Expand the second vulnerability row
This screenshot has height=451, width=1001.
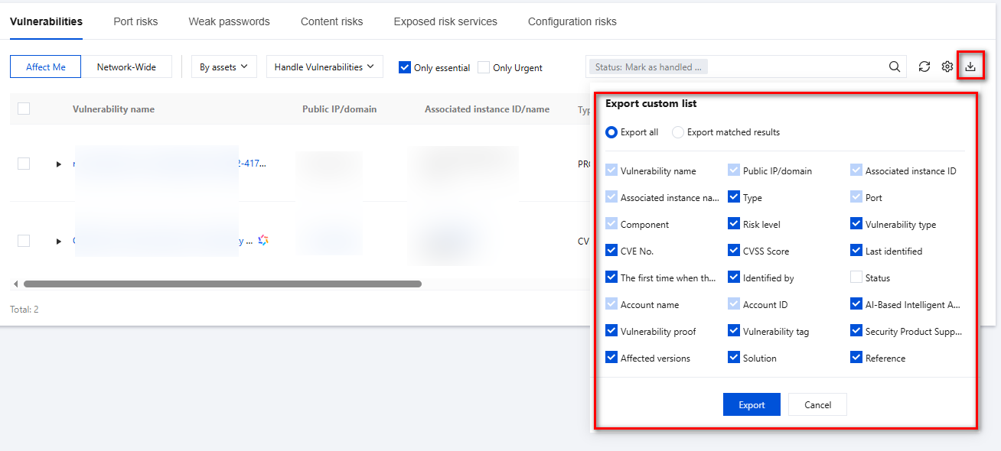point(59,241)
